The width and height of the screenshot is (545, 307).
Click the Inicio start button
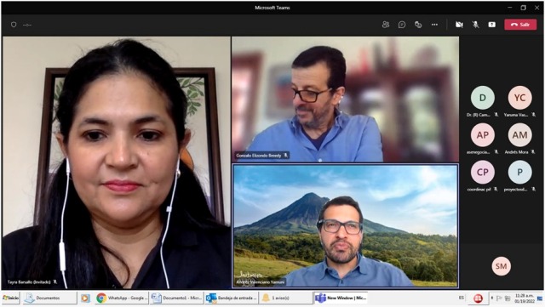click(x=11, y=298)
